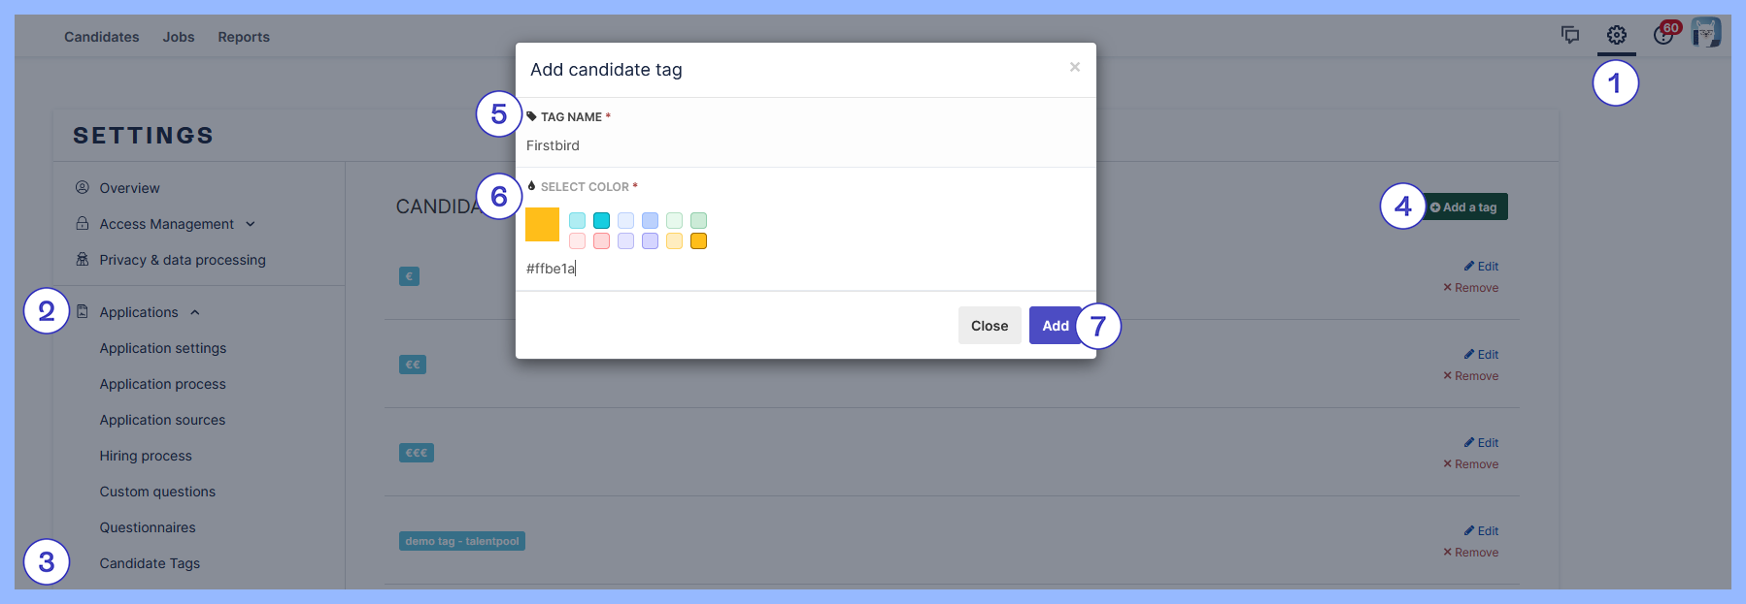The image size is (1746, 604).
Task: Open the Access Management lock icon
Action: point(82,224)
